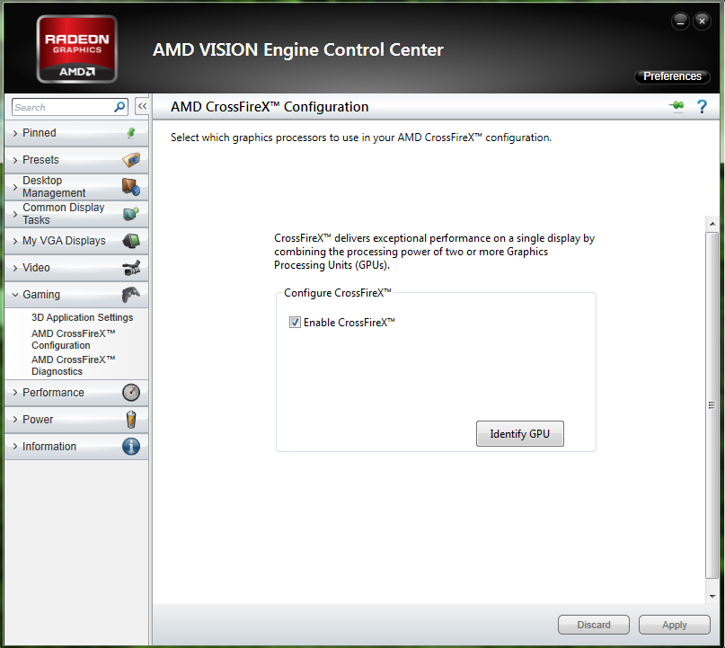Viewport: 725px width, 648px height.
Task: Click the Gaming controller icon
Action: [131, 294]
